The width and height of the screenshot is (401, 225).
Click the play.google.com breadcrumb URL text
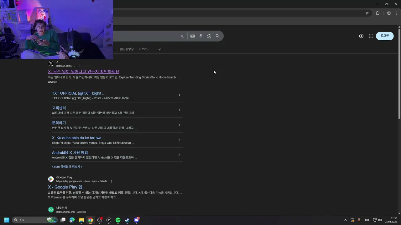point(81,181)
